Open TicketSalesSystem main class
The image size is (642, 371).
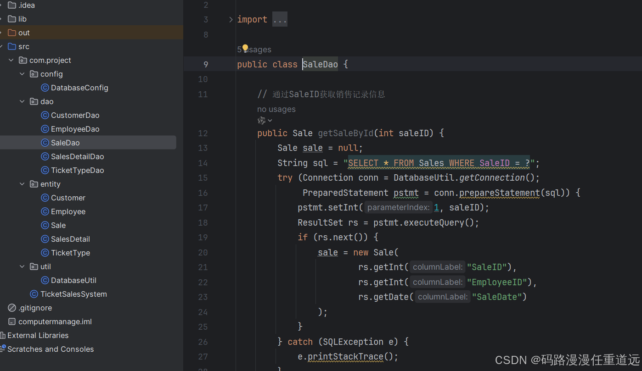pos(73,294)
